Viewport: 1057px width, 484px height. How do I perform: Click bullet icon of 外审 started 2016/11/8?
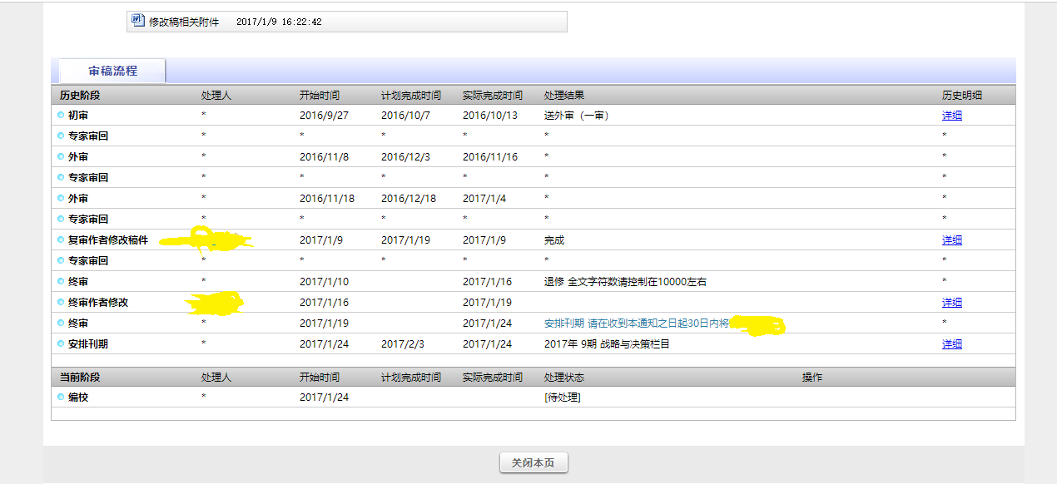(x=61, y=157)
